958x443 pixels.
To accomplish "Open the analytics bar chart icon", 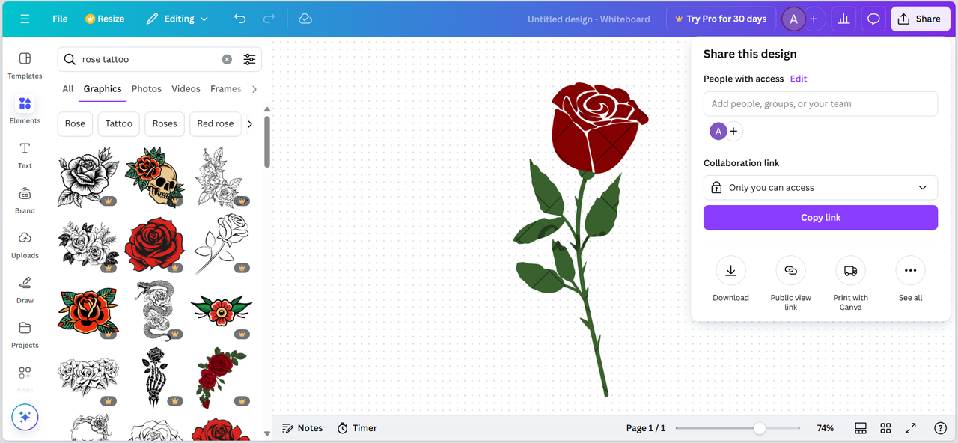I will click(843, 19).
